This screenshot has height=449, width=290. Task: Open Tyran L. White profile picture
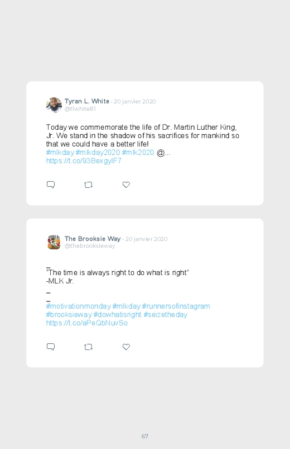pyautogui.click(x=54, y=105)
